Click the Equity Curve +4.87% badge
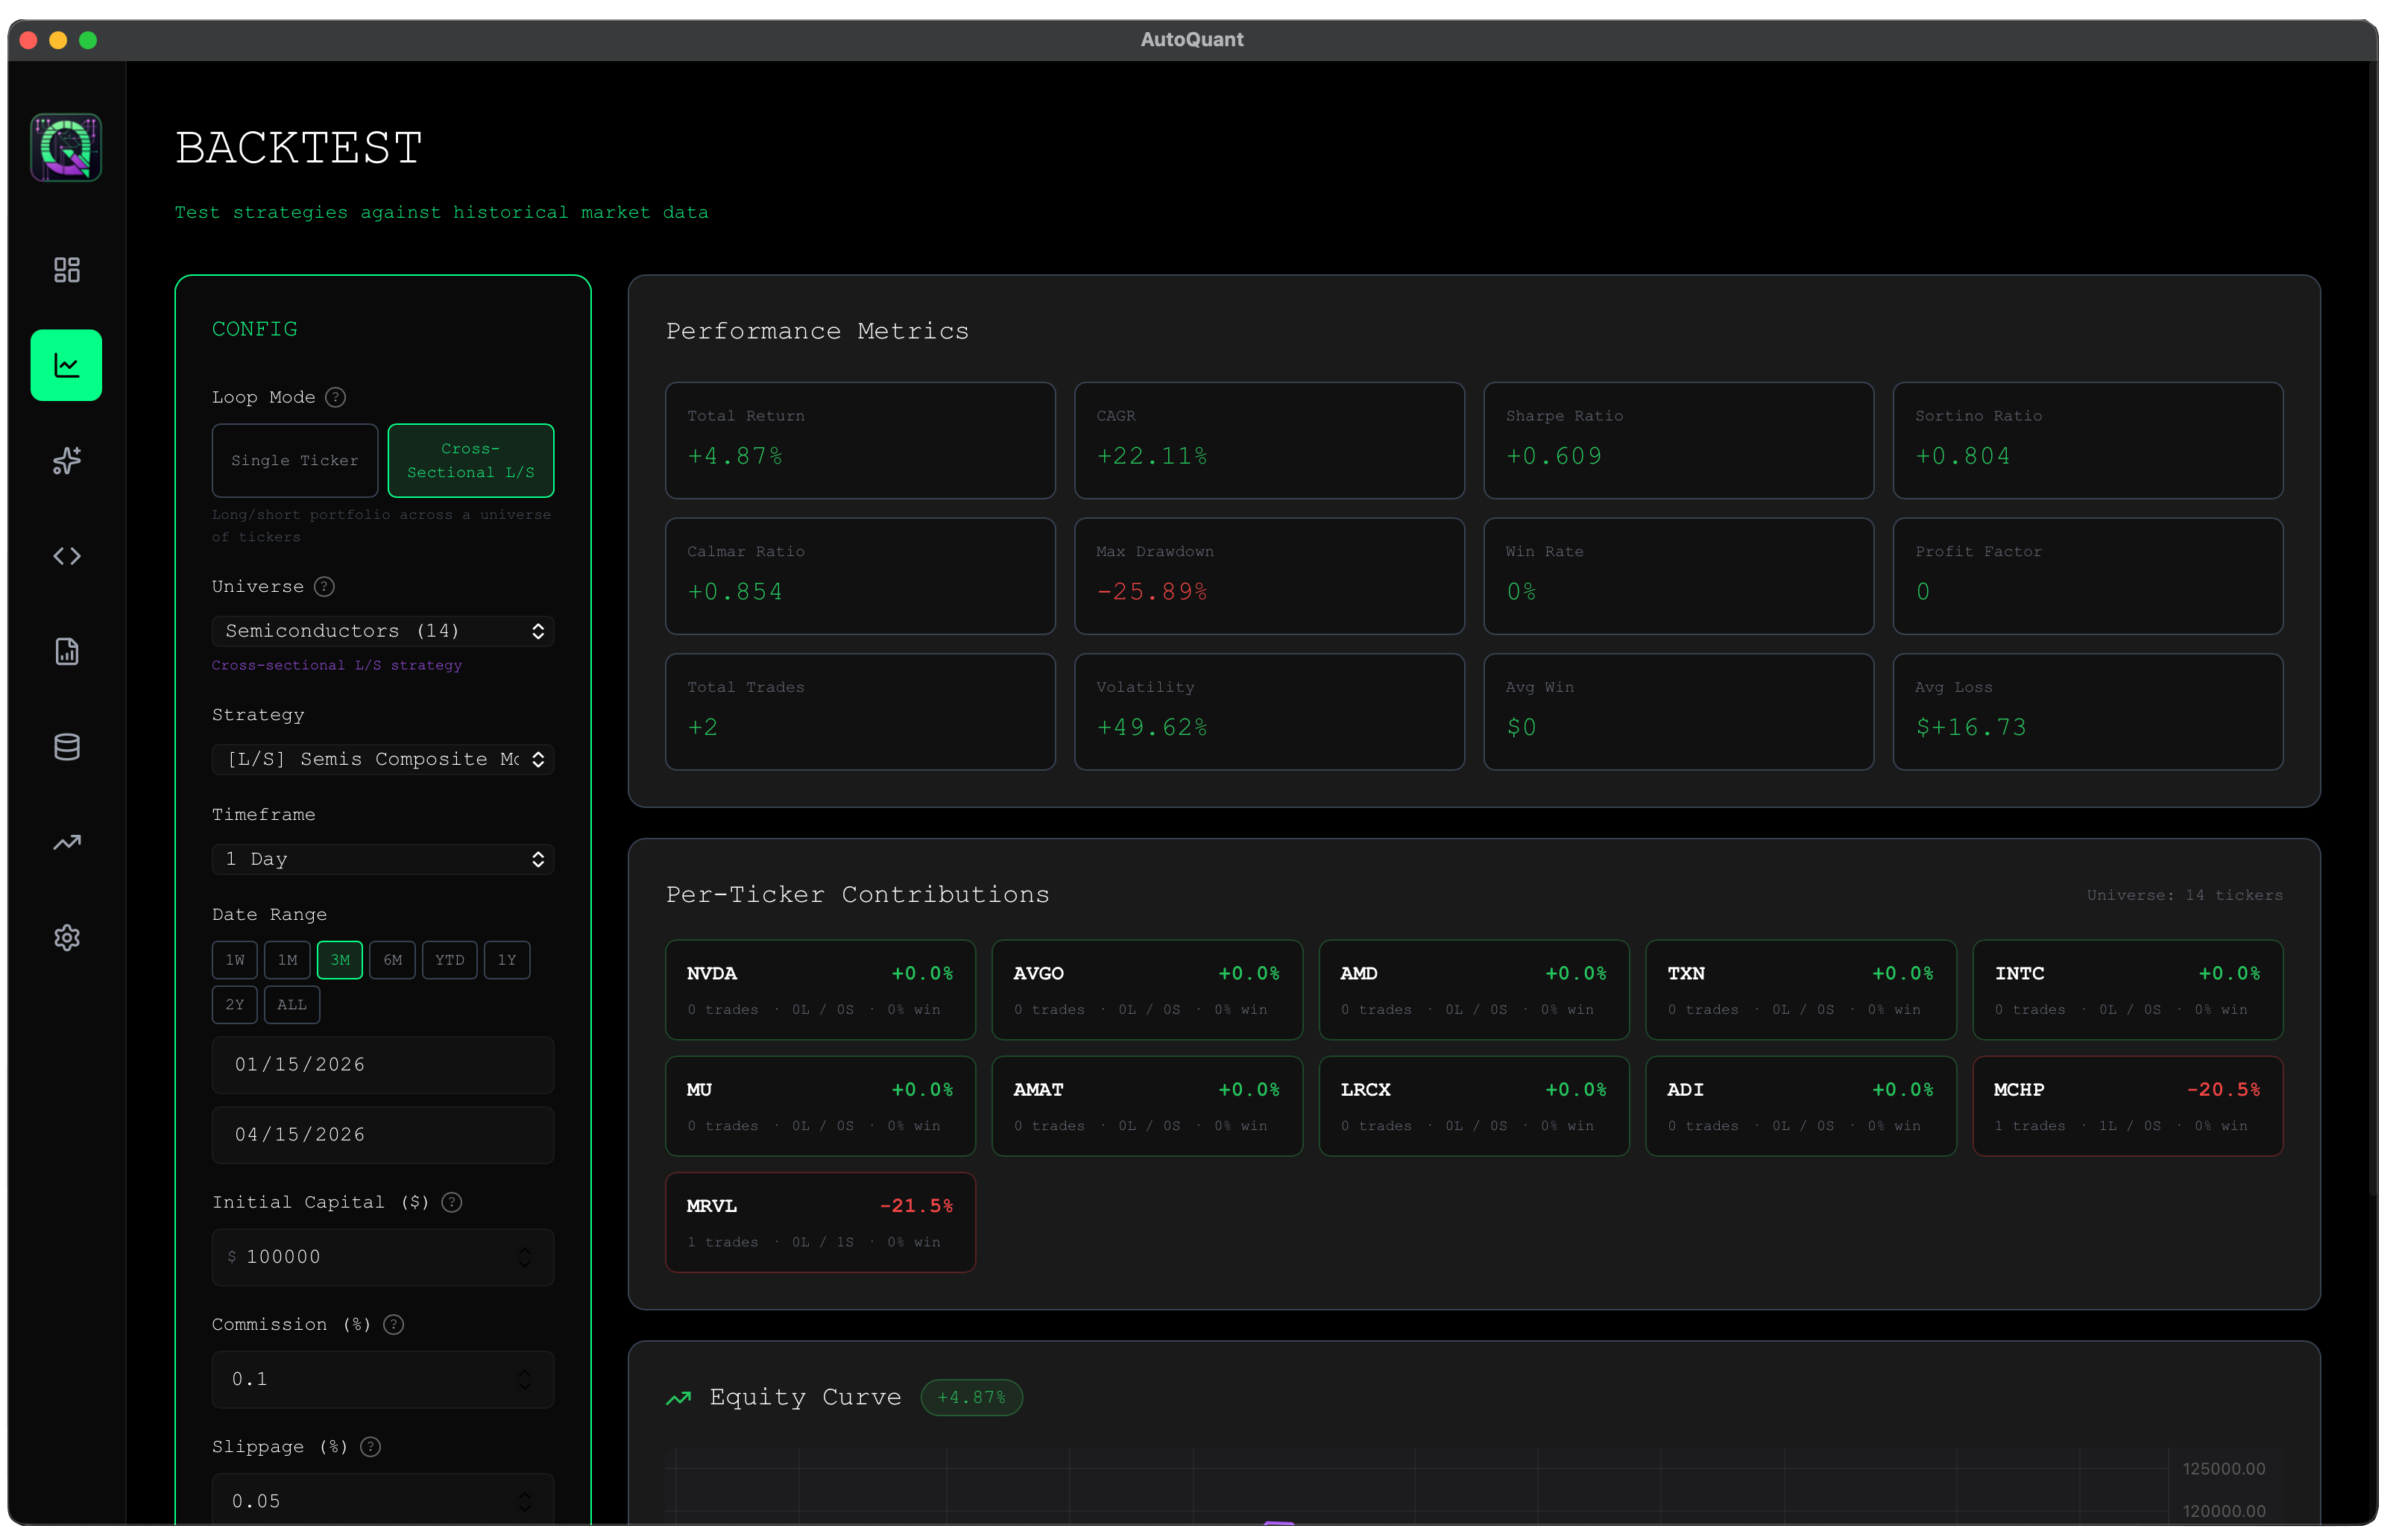Viewport: 2393px width, 1540px height. (x=971, y=1397)
